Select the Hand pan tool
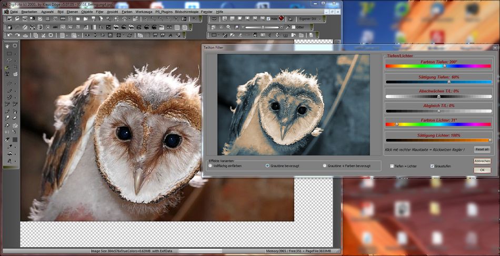The height and width of the screenshot is (256, 500). pyautogui.click(x=8, y=46)
